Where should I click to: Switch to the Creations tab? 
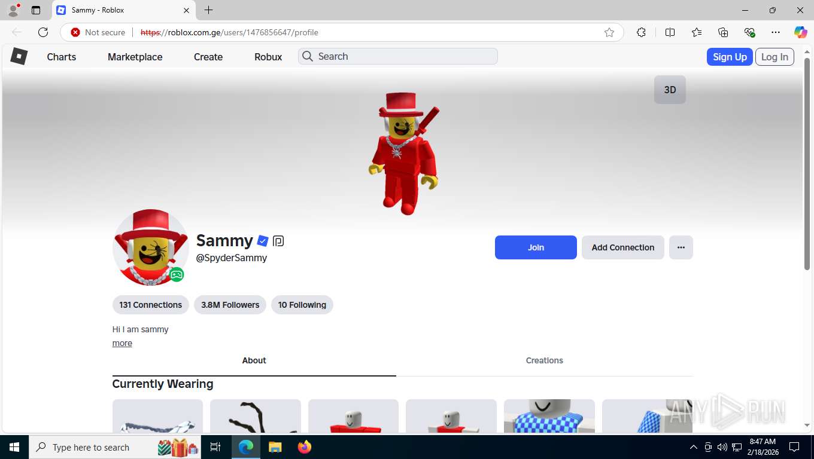tap(545, 360)
